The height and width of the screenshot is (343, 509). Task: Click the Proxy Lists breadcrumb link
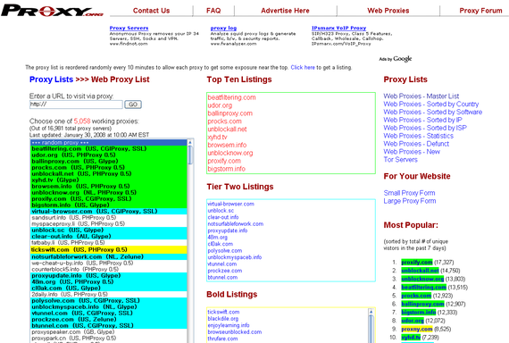pos(51,79)
